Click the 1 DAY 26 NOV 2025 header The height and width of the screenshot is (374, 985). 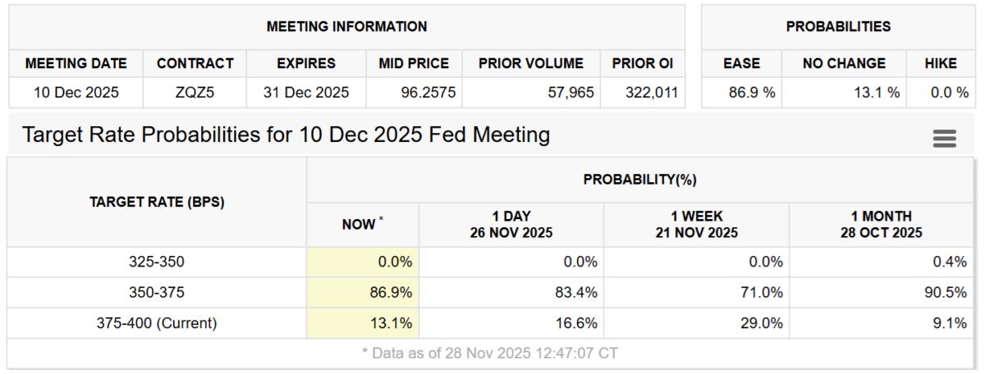pos(511,224)
